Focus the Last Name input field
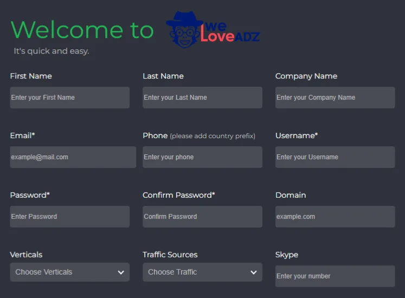405x298 pixels. click(203, 98)
